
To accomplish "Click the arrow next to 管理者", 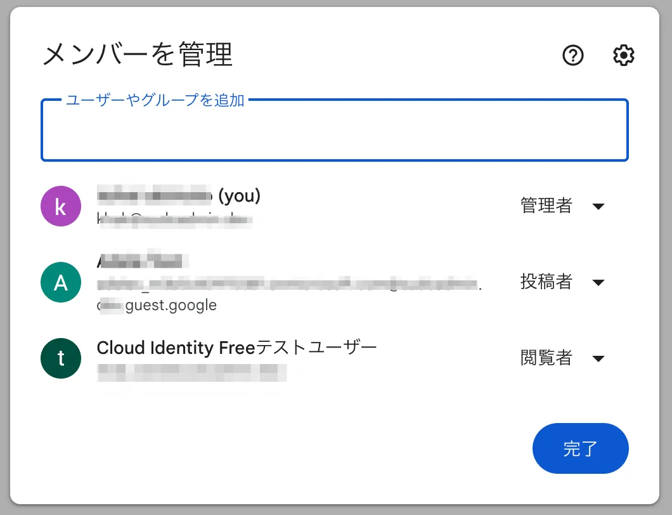I will [598, 206].
